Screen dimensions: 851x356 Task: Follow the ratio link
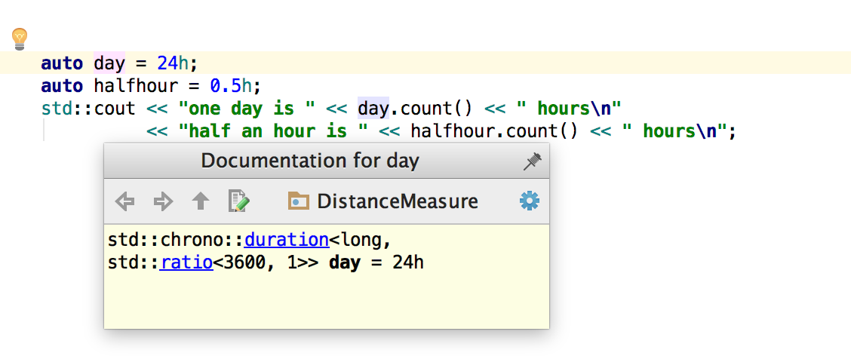[x=186, y=262]
